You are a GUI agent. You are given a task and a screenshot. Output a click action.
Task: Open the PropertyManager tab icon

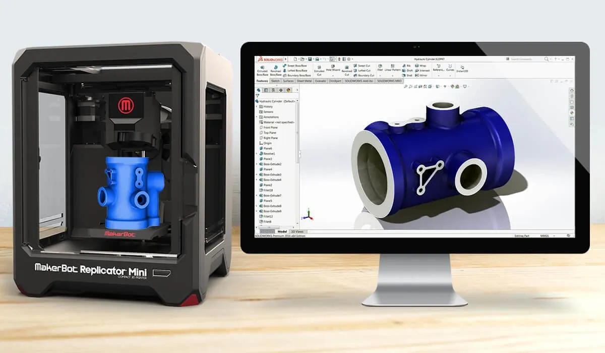point(266,90)
